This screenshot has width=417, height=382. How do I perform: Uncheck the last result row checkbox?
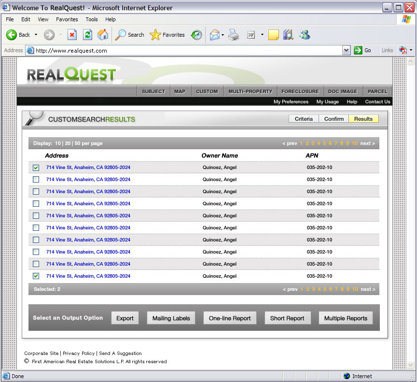pos(36,276)
